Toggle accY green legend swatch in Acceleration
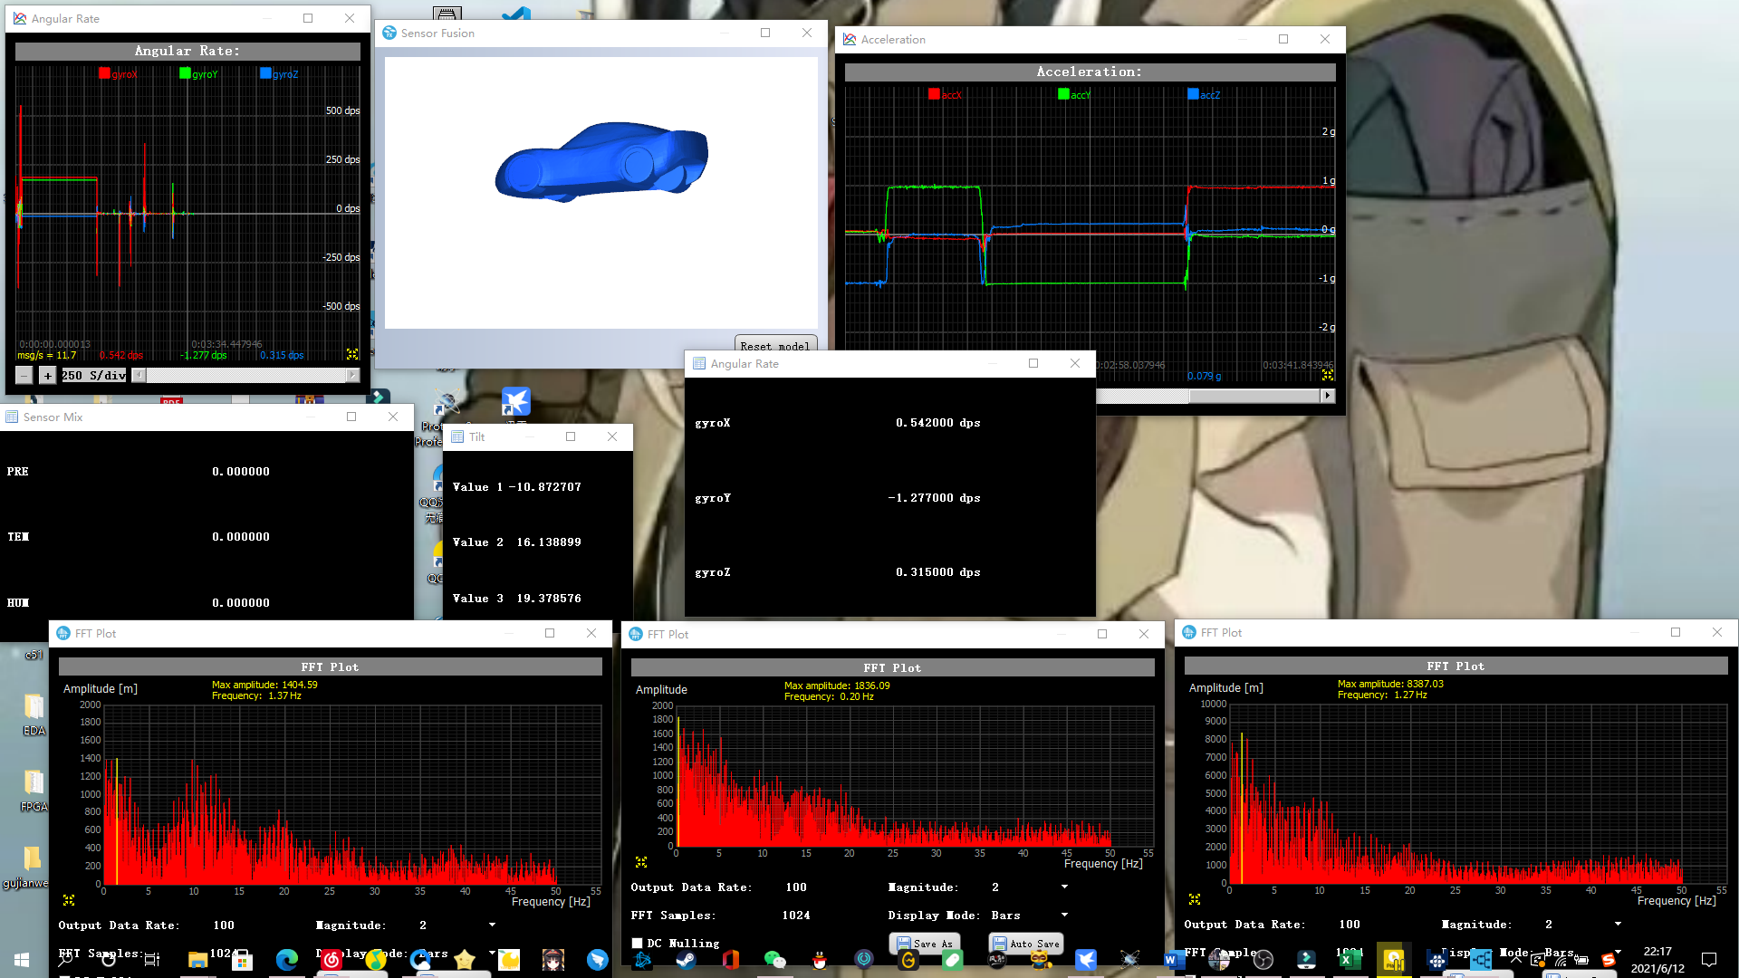The height and width of the screenshot is (978, 1739). point(1063,94)
